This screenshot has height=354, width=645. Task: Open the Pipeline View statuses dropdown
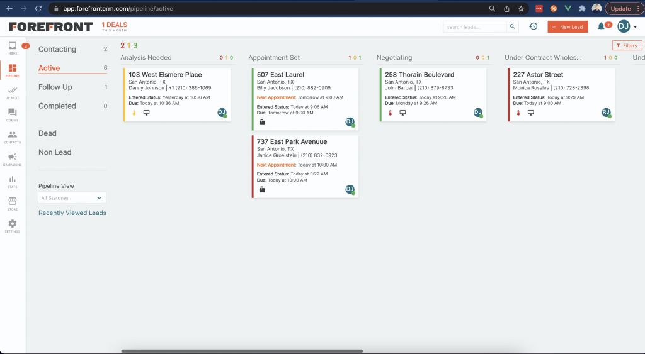coord(72,198)
